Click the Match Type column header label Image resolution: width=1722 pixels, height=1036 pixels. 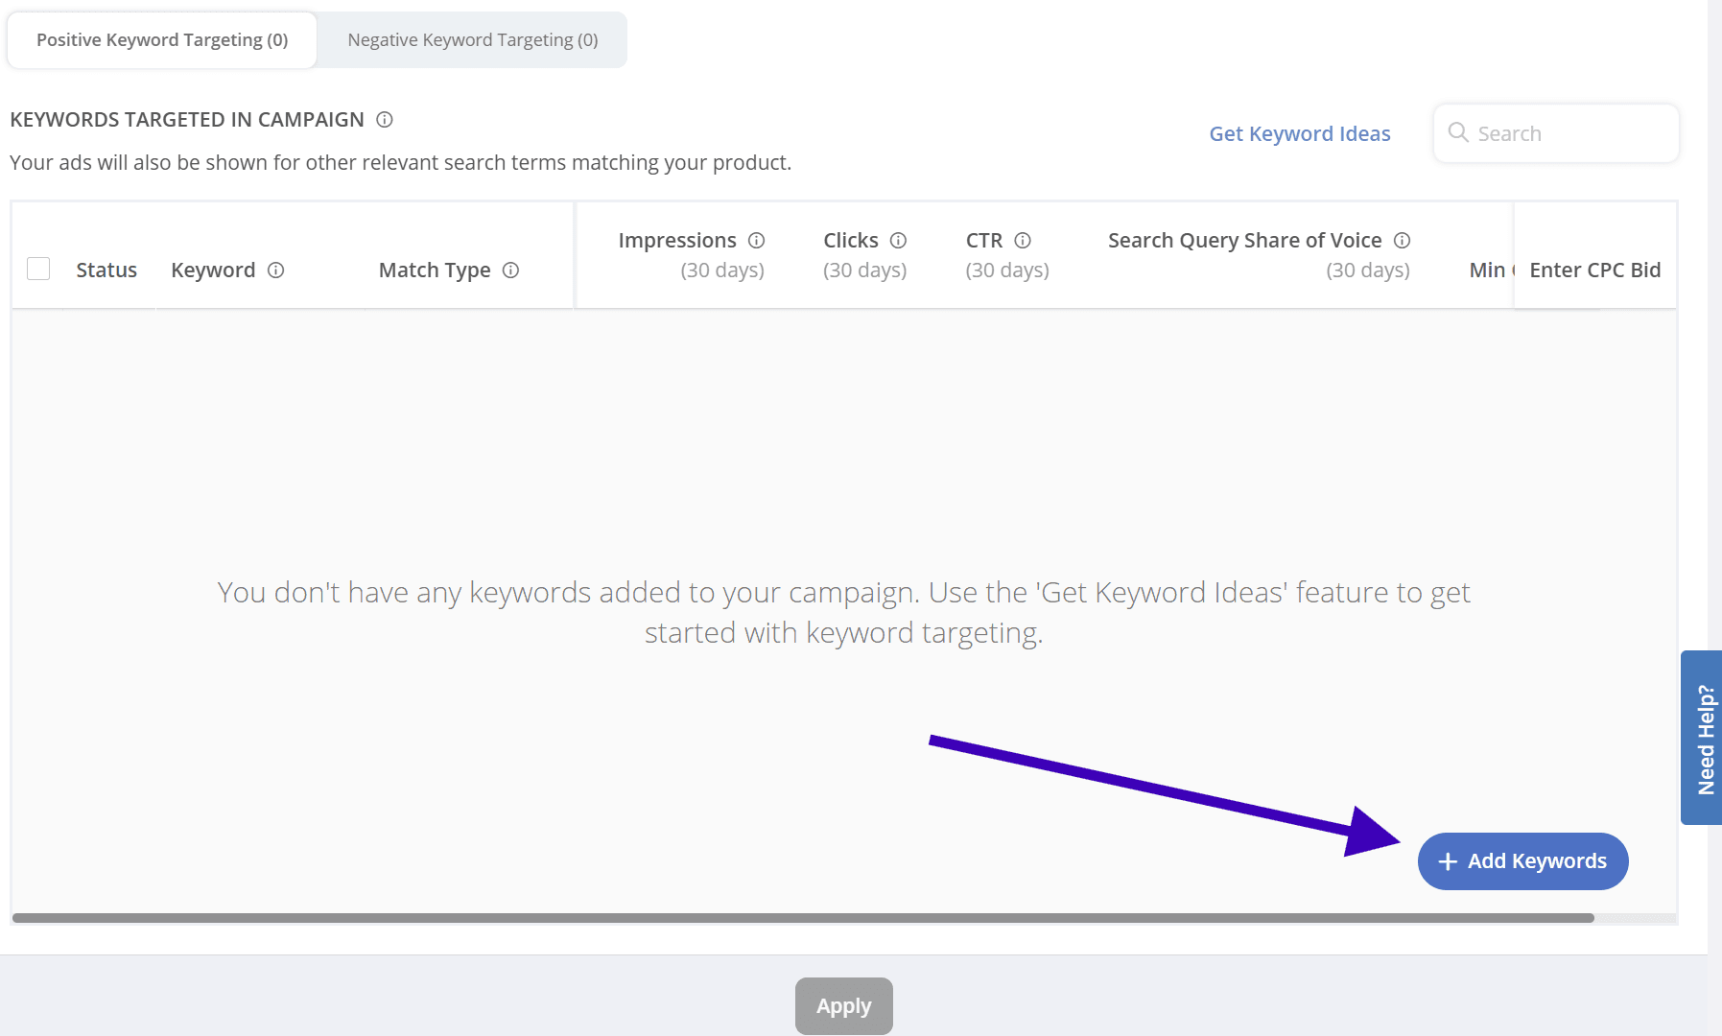point(435,271)
